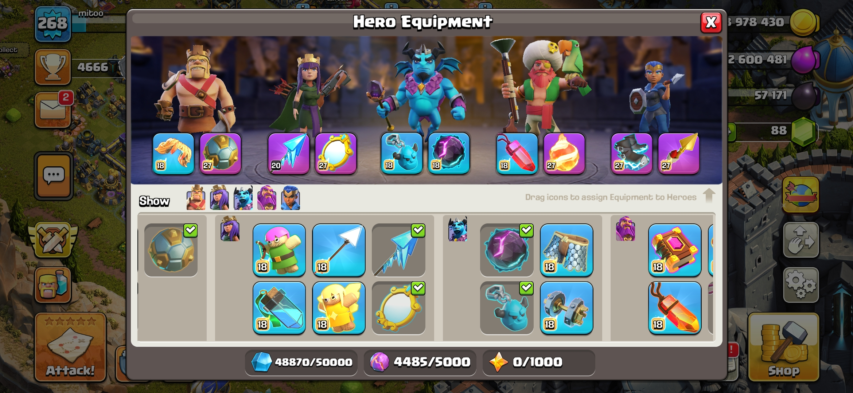853x393 pixels.
Task: Select the Giant Arrow equipment in the Archer Queen's list
Action: tap(339, 250)
